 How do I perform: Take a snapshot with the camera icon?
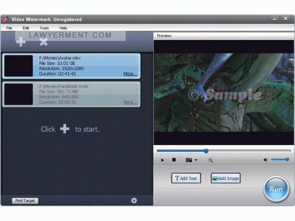(x=188, y=160)
